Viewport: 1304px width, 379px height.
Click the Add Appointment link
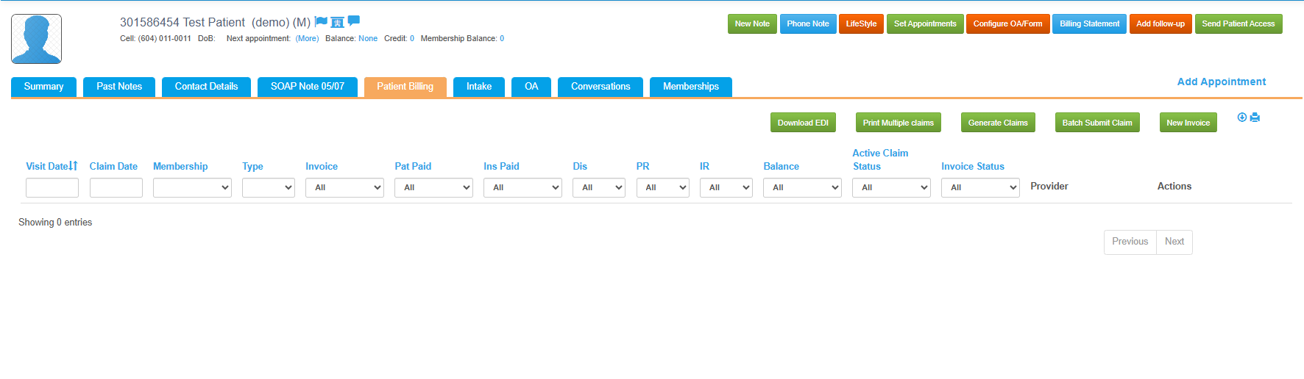tap(1222, 82)
